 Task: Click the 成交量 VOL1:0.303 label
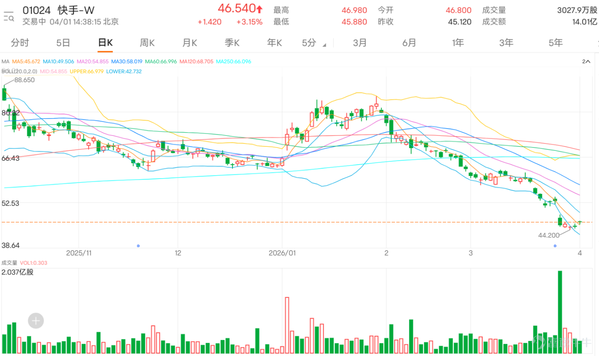pyautogui.click(x=24, y=263)
